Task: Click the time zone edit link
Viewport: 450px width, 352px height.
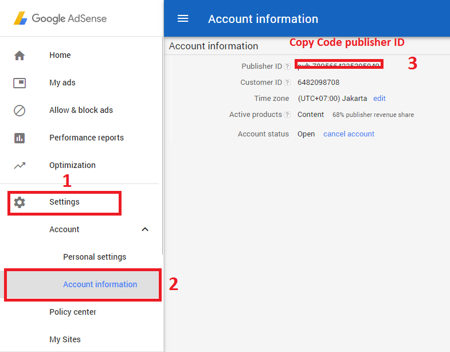Action: (x=379, y=99)
